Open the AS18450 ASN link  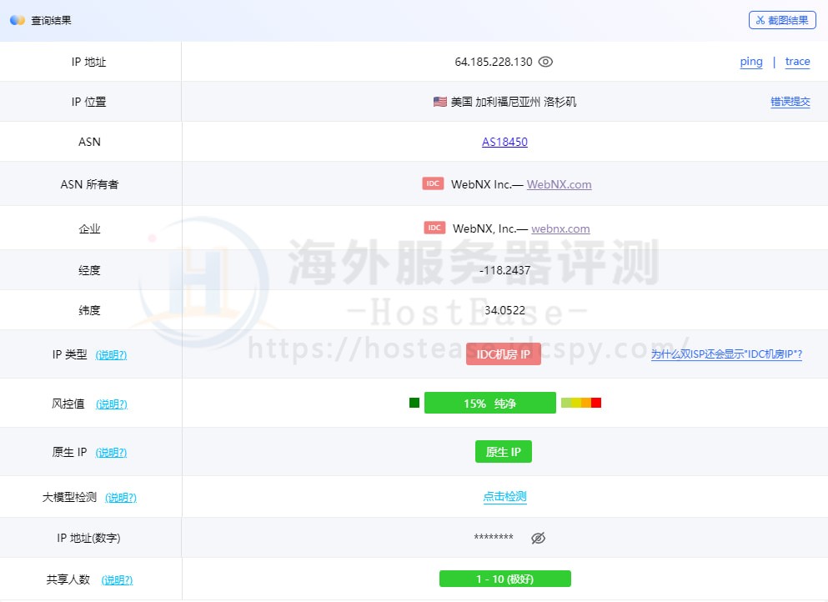click(x=504, y=142)
